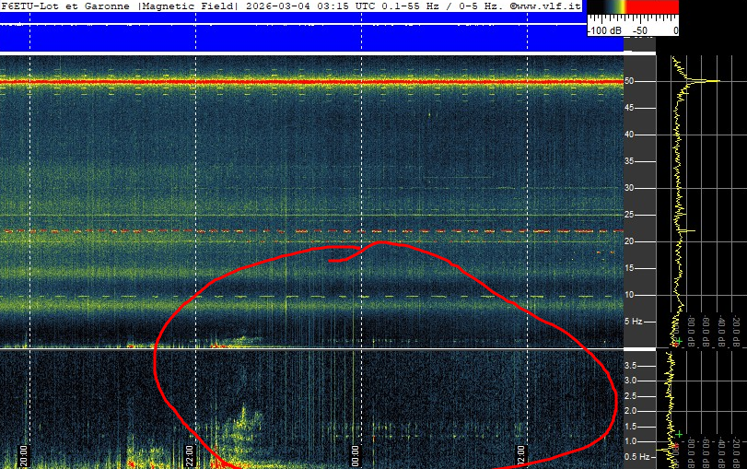Click the green cross marker in lower spectrum
The image size is (747, 469).
click(680, 433)
